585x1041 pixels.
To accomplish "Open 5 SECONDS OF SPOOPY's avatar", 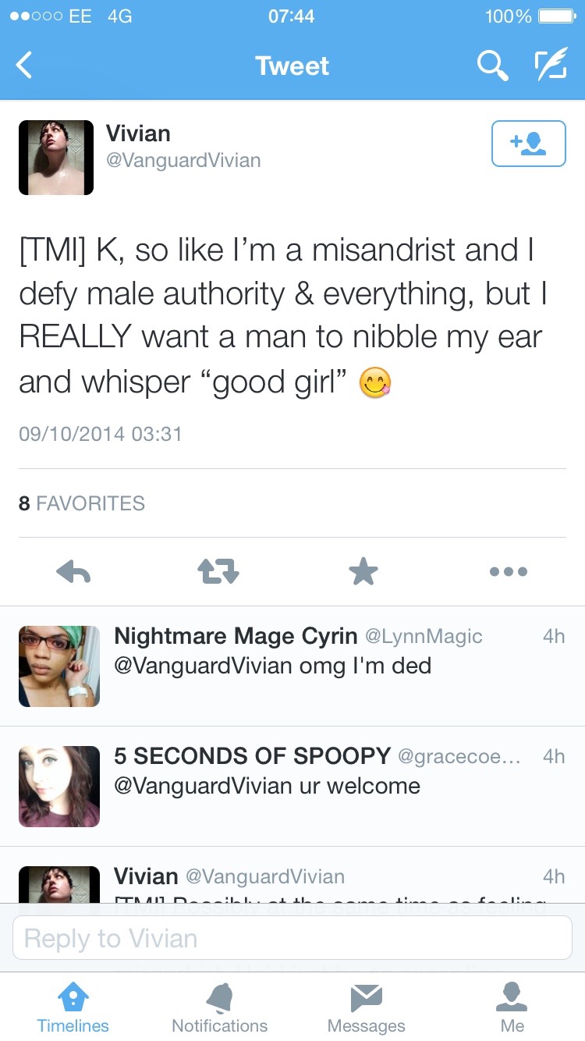I will pos(59,786).
